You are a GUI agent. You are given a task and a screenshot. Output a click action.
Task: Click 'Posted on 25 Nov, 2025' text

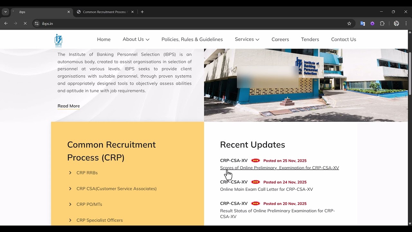(x=285, y=160)
